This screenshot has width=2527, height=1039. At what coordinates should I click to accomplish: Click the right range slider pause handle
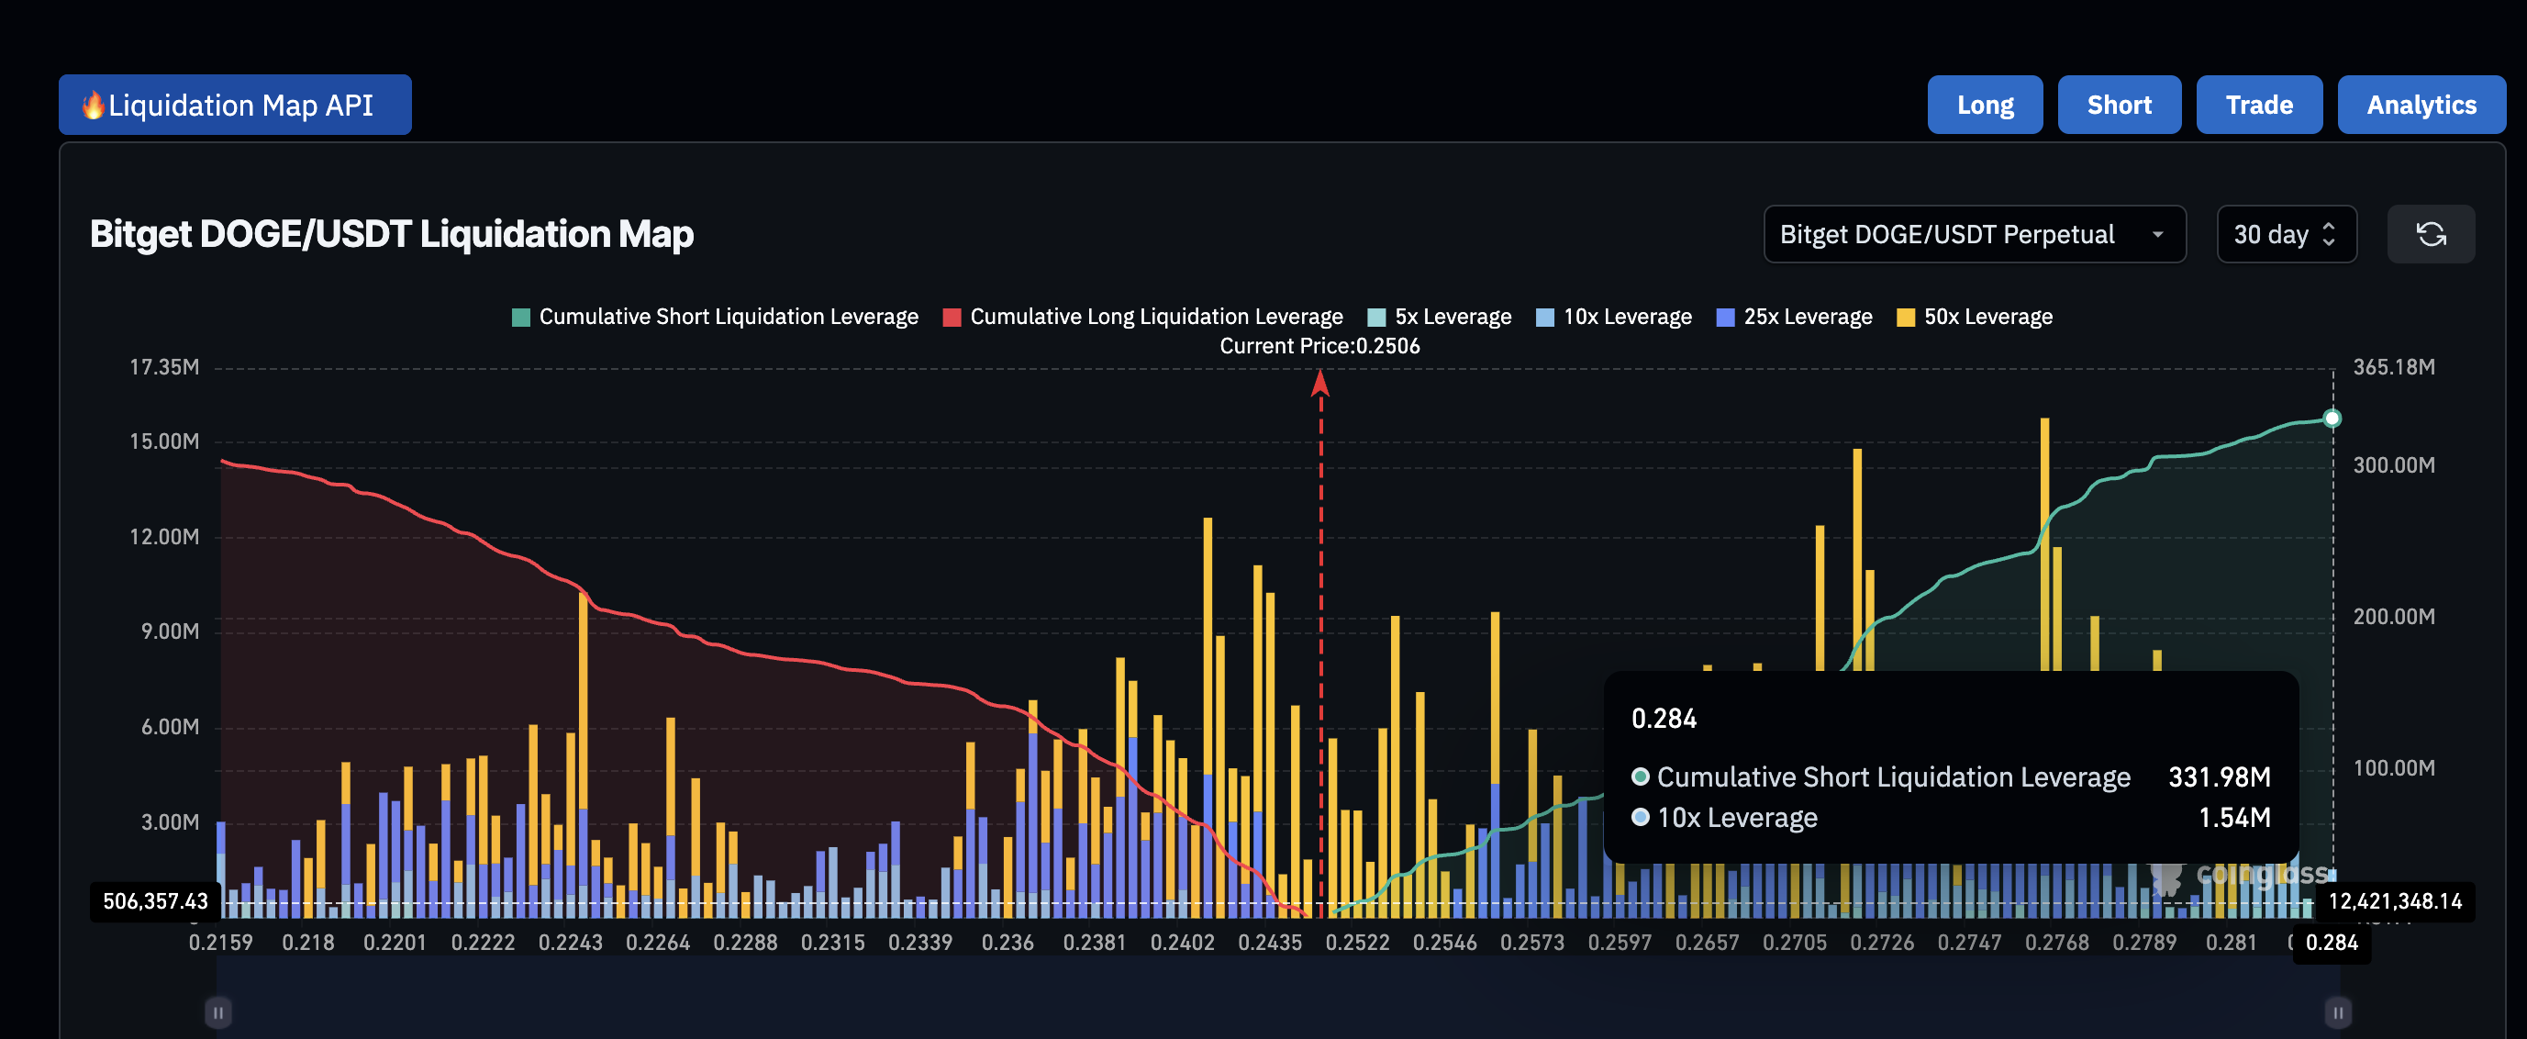point(2337,1011)
